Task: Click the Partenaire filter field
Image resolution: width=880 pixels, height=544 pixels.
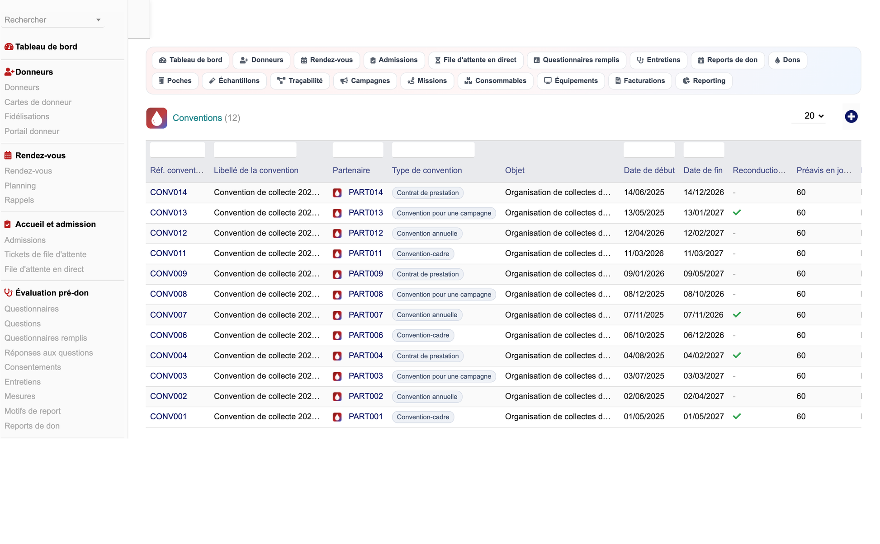Action: click(358, 150)
